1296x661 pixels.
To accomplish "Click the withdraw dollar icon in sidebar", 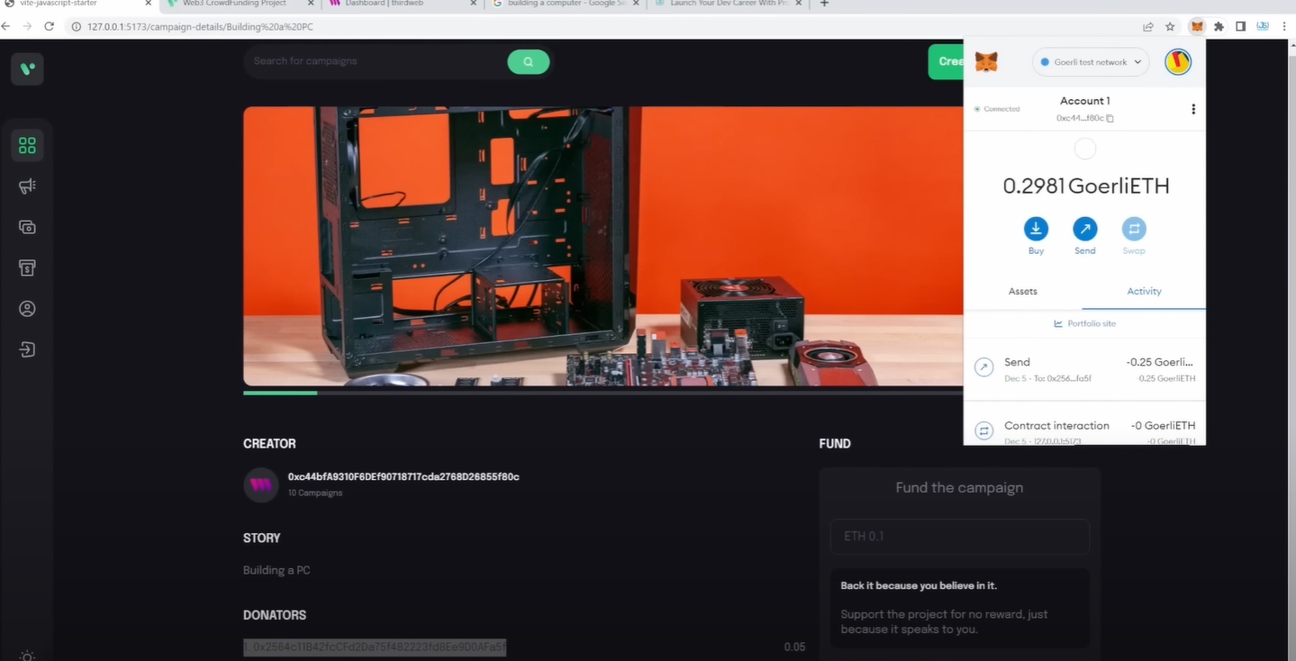I will (27, 267).
